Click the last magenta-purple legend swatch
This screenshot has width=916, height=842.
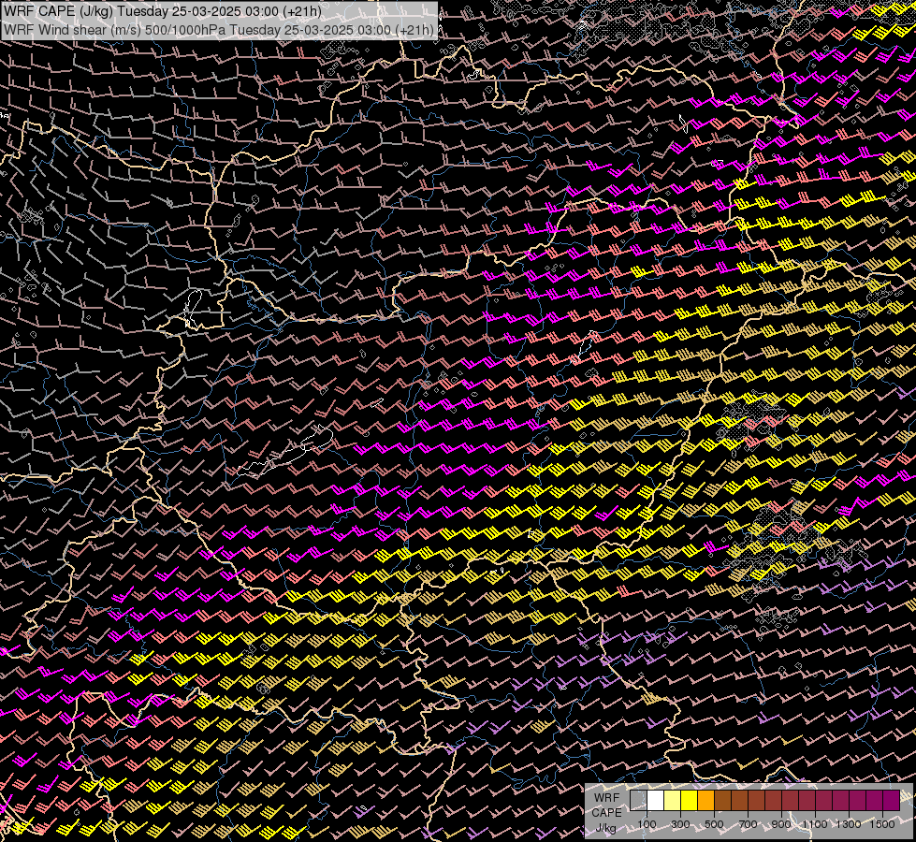pyautogui.click(x=891, y=800)
